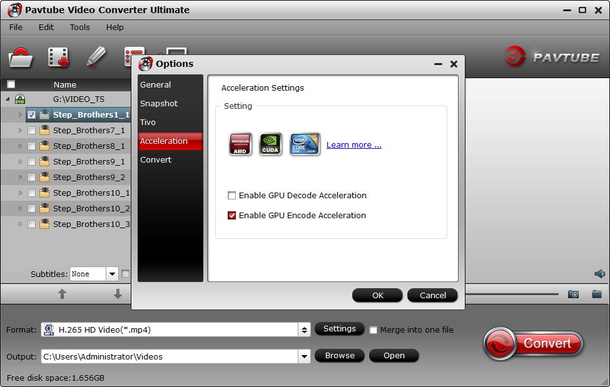Open the Edit menu
The image size is (610, 387).
(46, 28)
